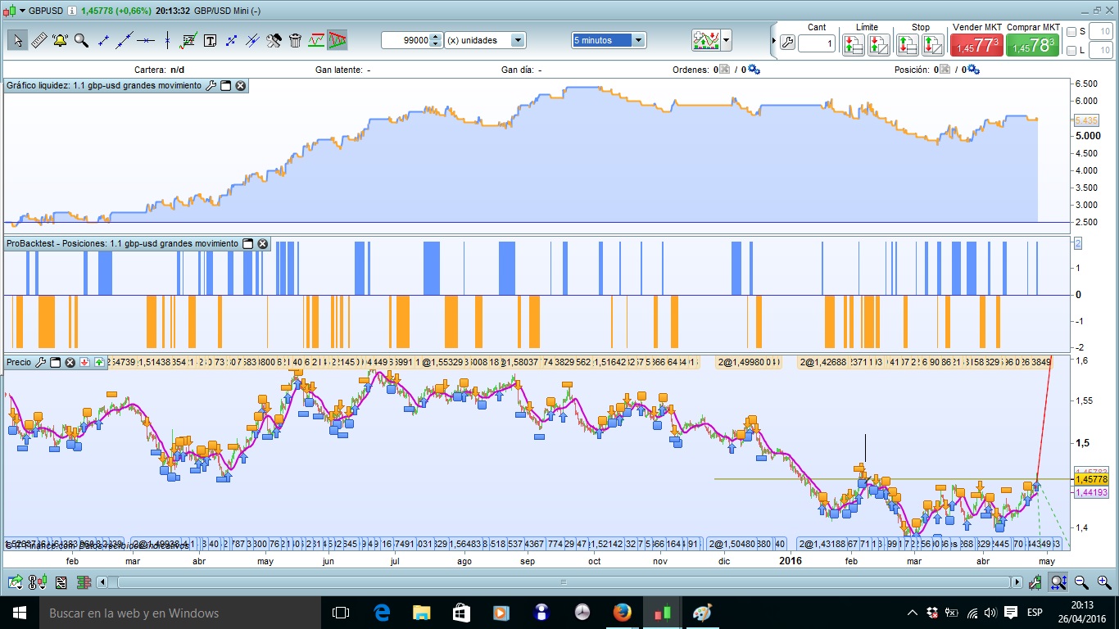Select the magnifying glass zoom tool

81,40
